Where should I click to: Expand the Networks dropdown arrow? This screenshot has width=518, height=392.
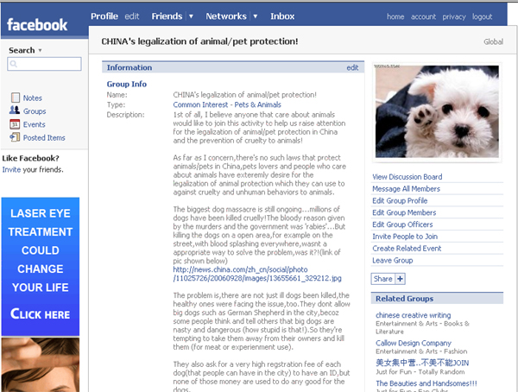point(255,16)
